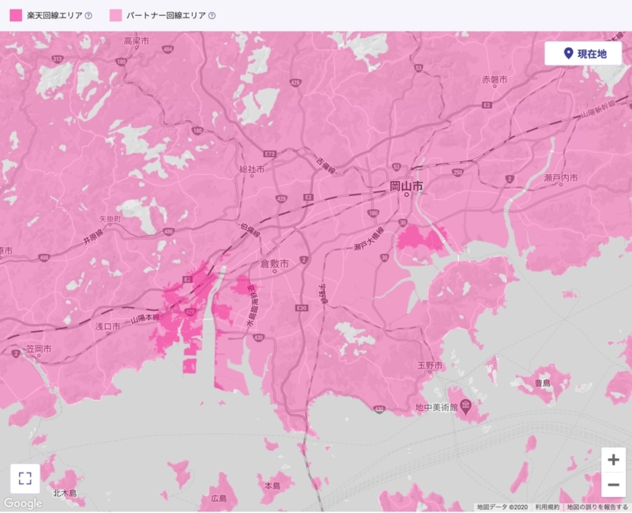Click the 地図データ ©2020 attribution text
This screenshot has width=632, height=513.
point(502,507)
